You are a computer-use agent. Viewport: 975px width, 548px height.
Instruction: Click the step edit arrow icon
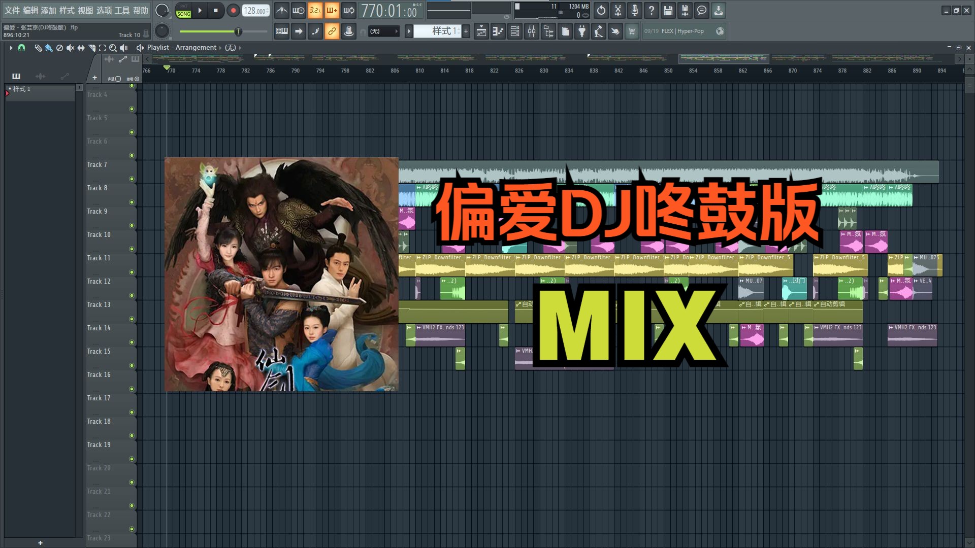[299, 31]
